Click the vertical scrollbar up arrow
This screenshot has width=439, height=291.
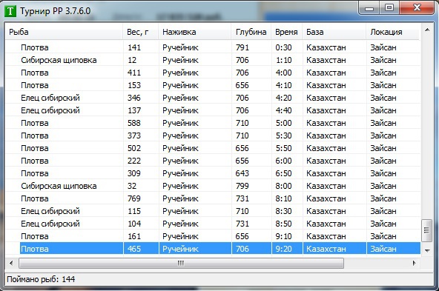pyautogui.click(x=427, y=30)
